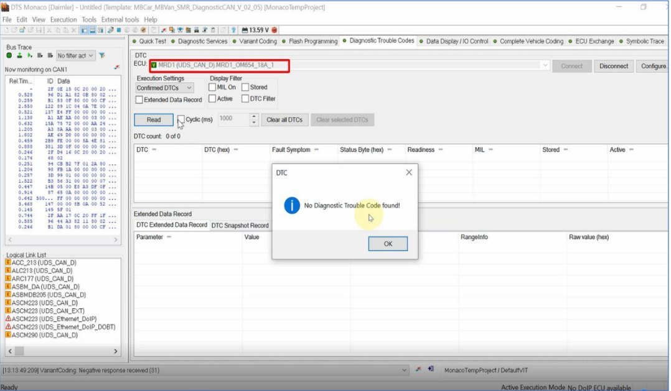This screenshot has width=671, height=391.
Task: Click the green play arrow in Bus Trace
Action: [29, 55]
